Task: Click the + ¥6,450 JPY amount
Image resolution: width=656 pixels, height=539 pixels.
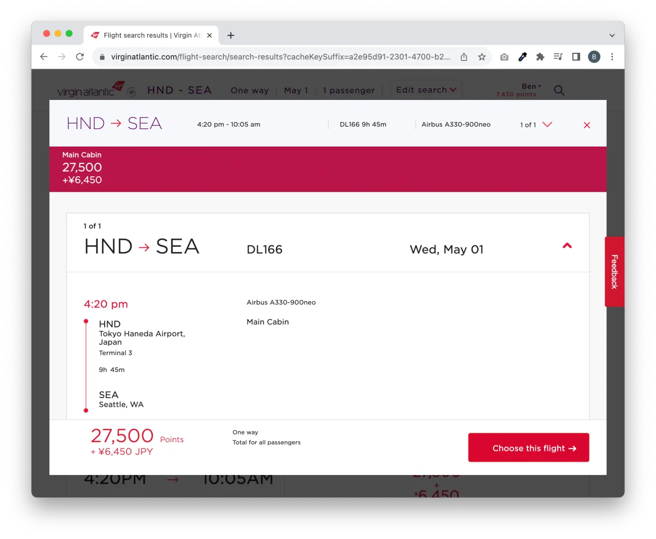Action: (x=121, y=451)
